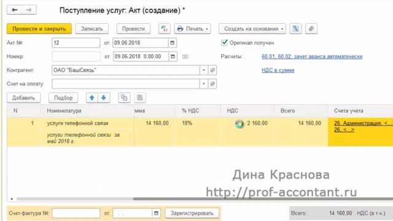
Task: Open Счет на оплату record icon
Action: click(x=212, y=83)
